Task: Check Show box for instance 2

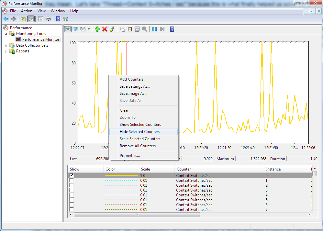Action: [x=72, y=185]
